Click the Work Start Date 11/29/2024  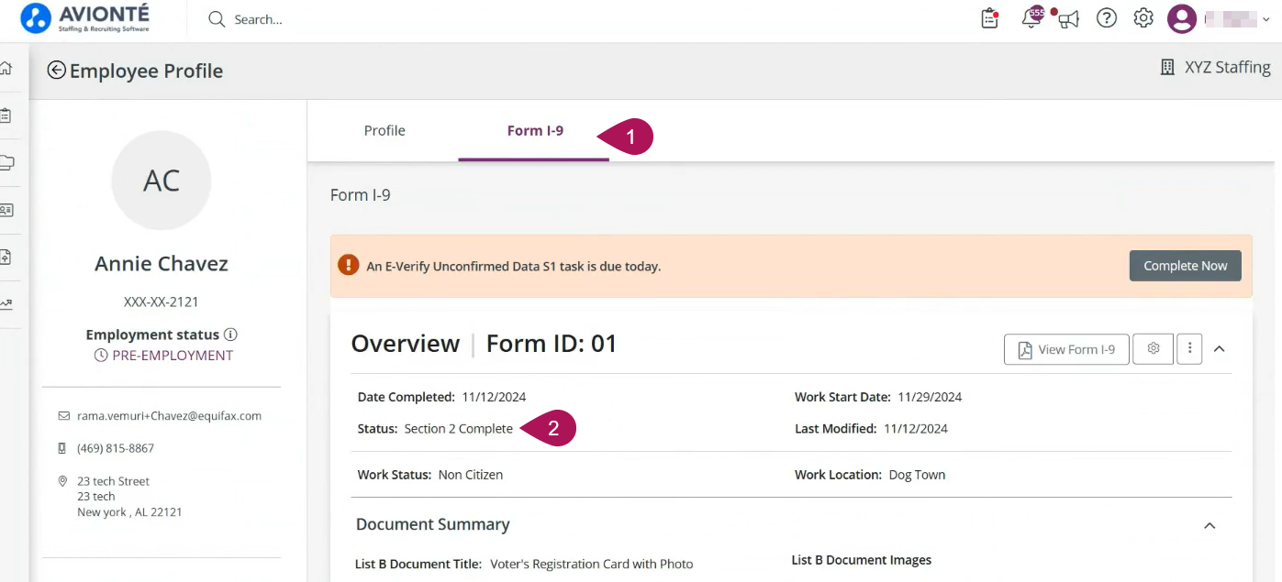(x=930, y=397)
